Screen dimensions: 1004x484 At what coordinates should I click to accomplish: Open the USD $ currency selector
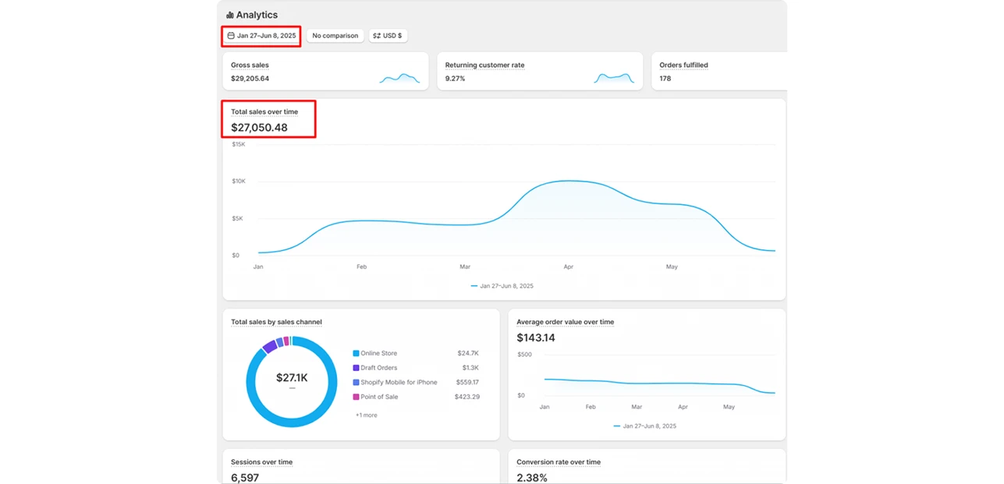[388, 36]
